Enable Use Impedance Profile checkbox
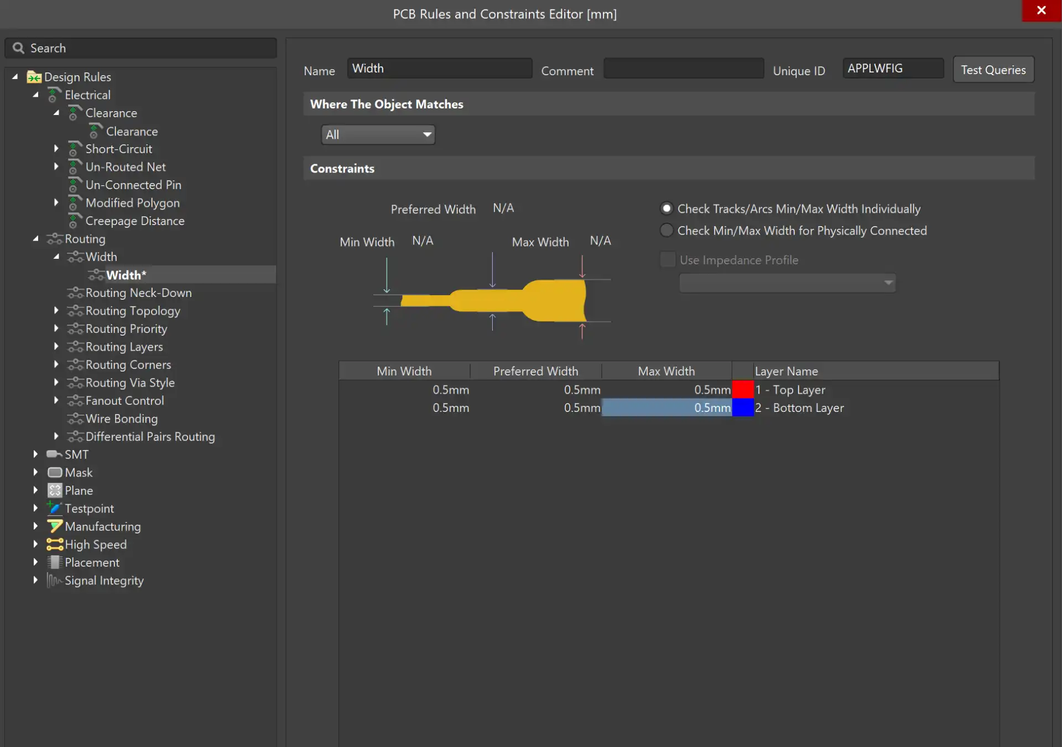The height and width of the screenshot is (747, 1062). (x=668, y=260)
